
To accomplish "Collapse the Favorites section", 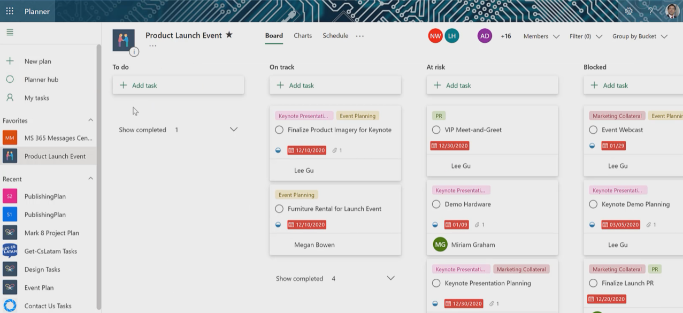I will [90, 120].
